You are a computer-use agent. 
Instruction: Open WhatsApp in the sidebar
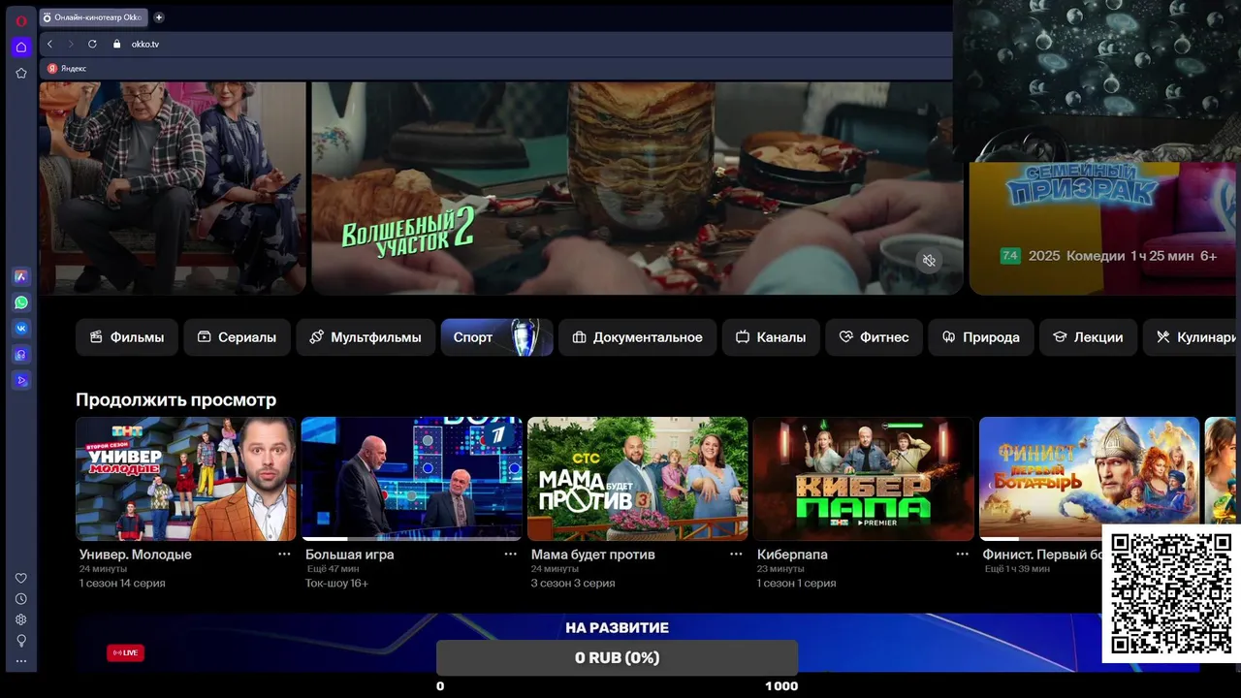point(20,302)
